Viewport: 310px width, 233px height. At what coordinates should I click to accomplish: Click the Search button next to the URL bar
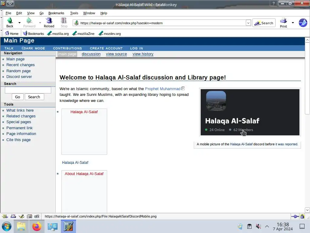coord(264,23)
